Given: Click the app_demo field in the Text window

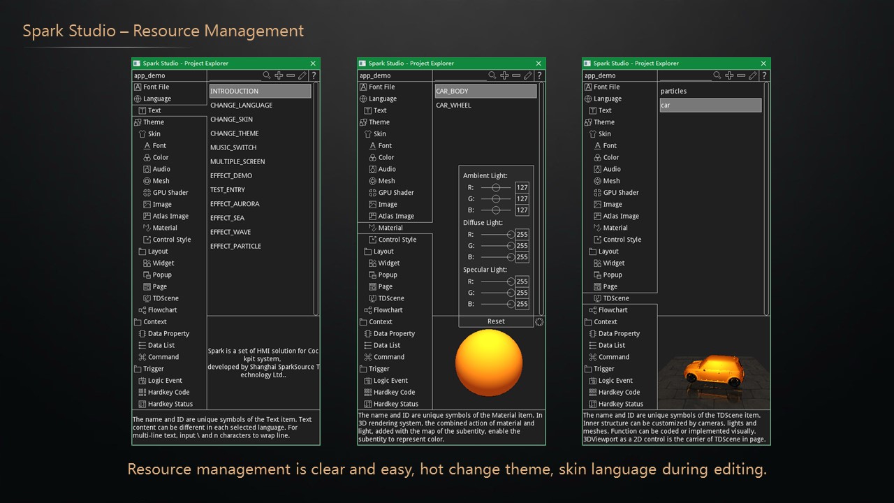Looking at the screenshot, I should coord(170,75).
